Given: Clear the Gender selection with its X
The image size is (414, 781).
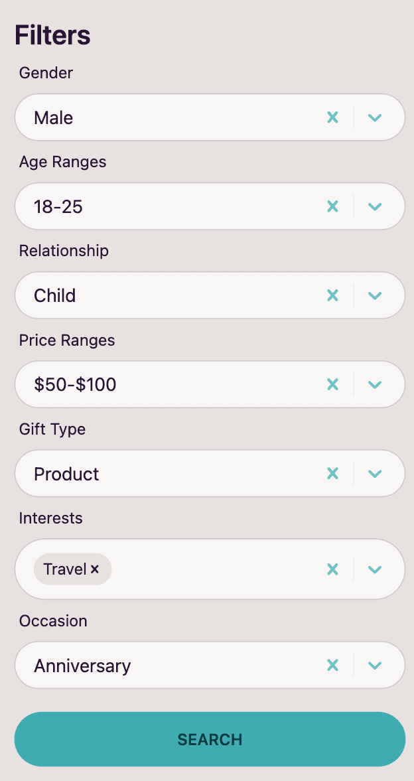Looking at the screenshot, I should pyautogui.click(x=333, y=117).
